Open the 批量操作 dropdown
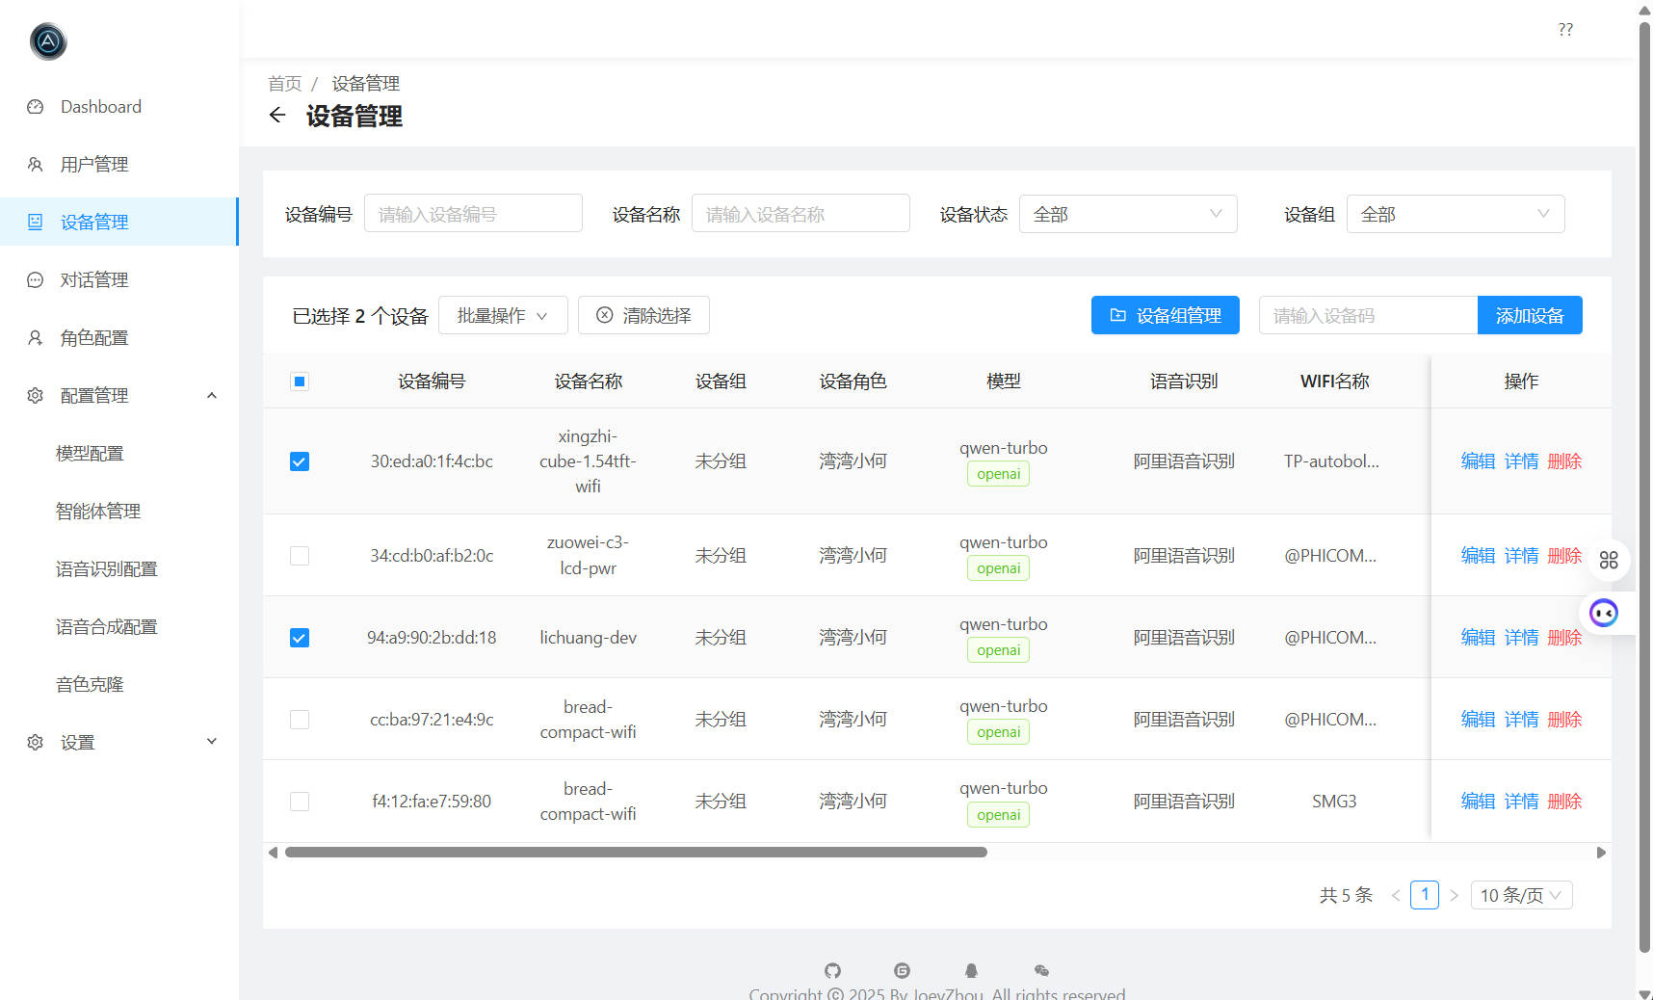1653x1000 pixels. (503, 315)
